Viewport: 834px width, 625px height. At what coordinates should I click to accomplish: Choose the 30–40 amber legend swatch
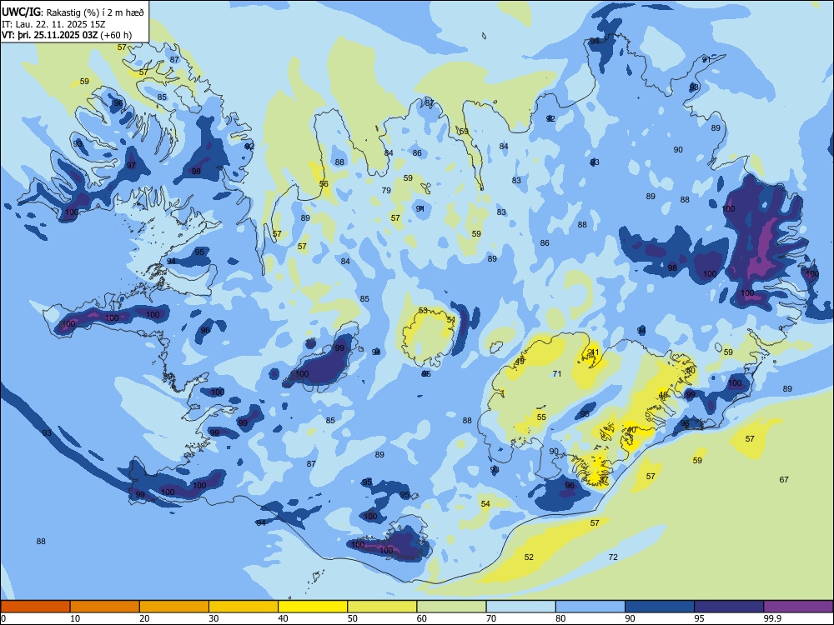tap(244, 607)
